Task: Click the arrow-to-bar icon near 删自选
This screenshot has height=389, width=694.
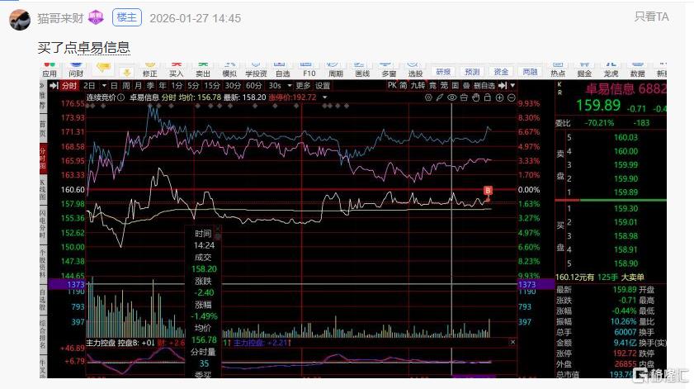Action: [503, 85]
